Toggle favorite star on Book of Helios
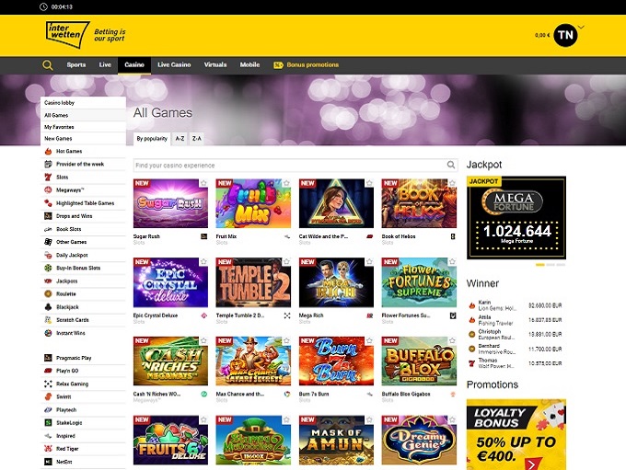Image resolution: width=626 pixels, height=470 pixels. click(x=451, y=184)
